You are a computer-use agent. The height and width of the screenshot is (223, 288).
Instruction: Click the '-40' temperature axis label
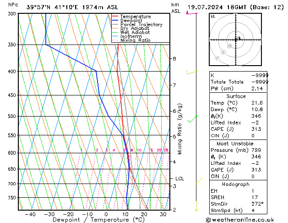[30, 214]
